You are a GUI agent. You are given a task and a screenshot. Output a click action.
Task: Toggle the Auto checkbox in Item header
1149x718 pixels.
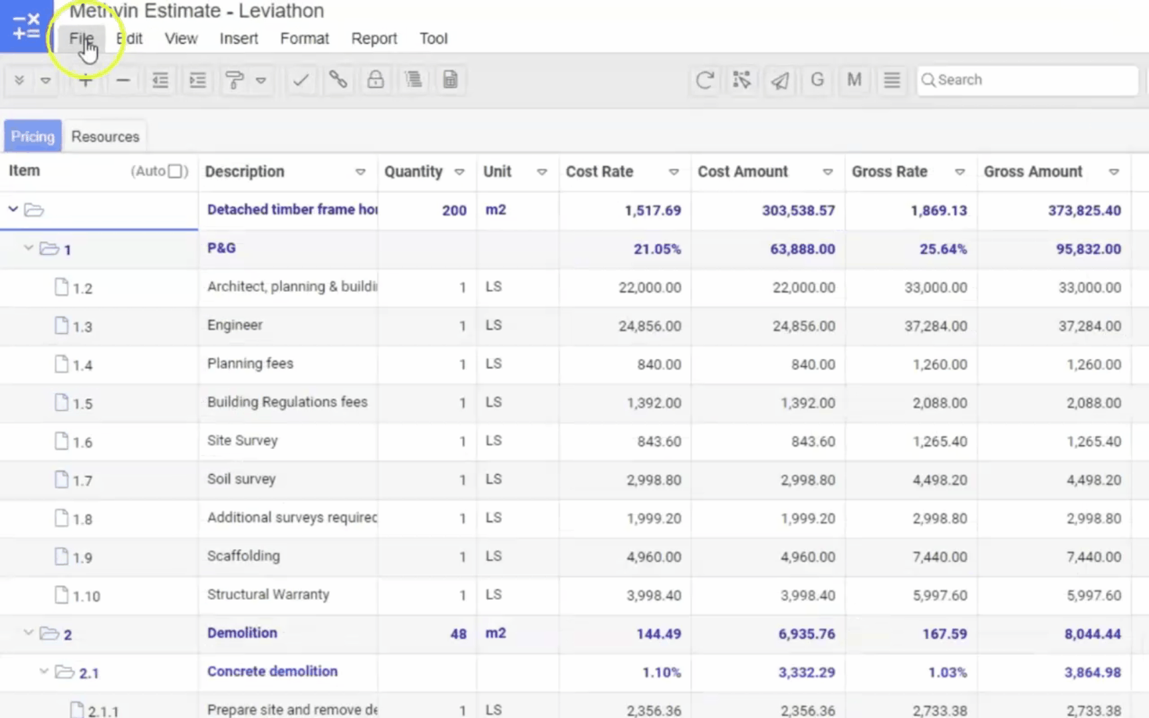[176, 172]
